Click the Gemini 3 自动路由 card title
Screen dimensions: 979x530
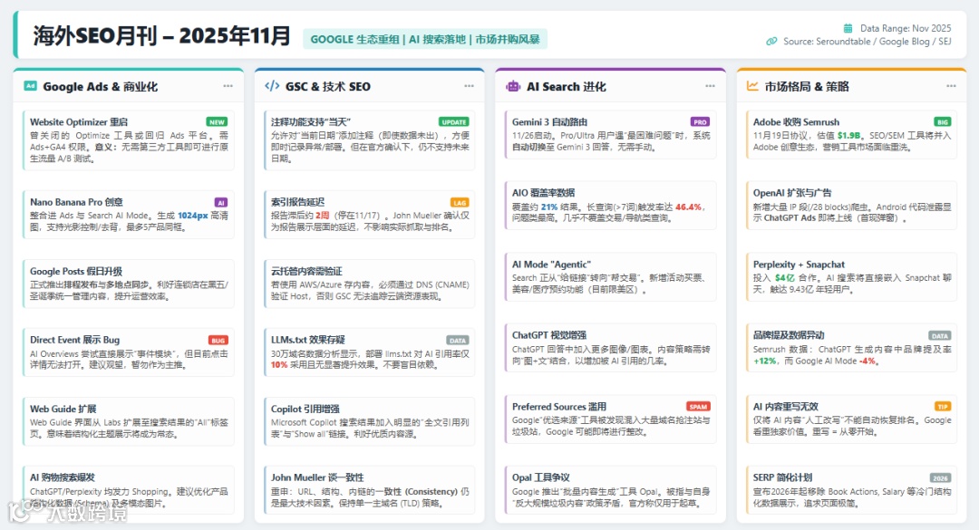[549, 121]
